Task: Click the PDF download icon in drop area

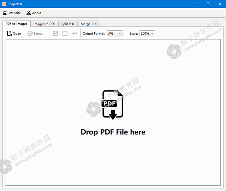Action: 113,105
